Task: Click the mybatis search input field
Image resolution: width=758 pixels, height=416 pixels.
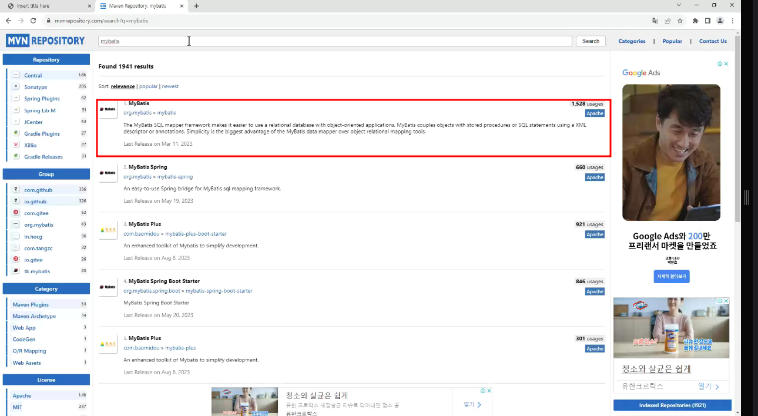Action: pos(335,41)
